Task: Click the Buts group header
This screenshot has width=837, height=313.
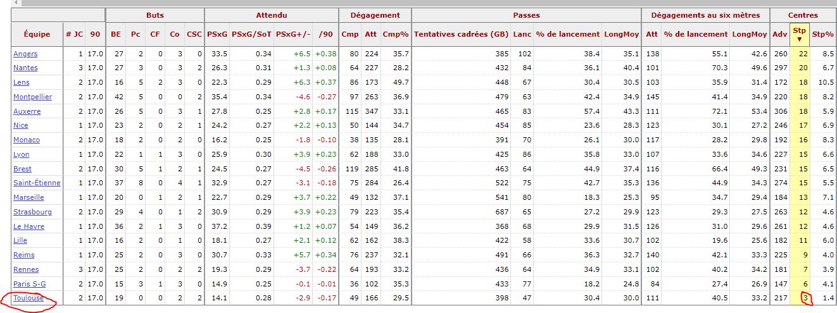Action: [155, 15]
